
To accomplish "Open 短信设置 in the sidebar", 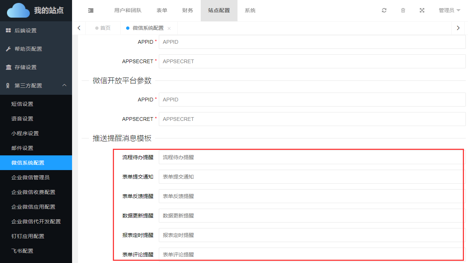I will pos(22,104).
